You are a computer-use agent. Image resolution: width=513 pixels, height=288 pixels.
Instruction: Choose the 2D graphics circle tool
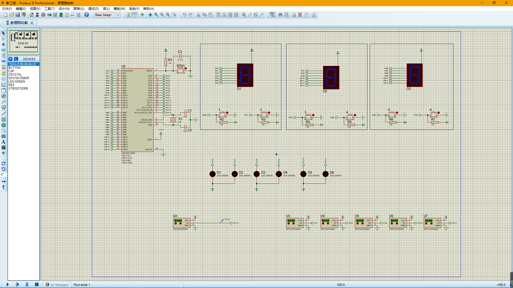3,125
